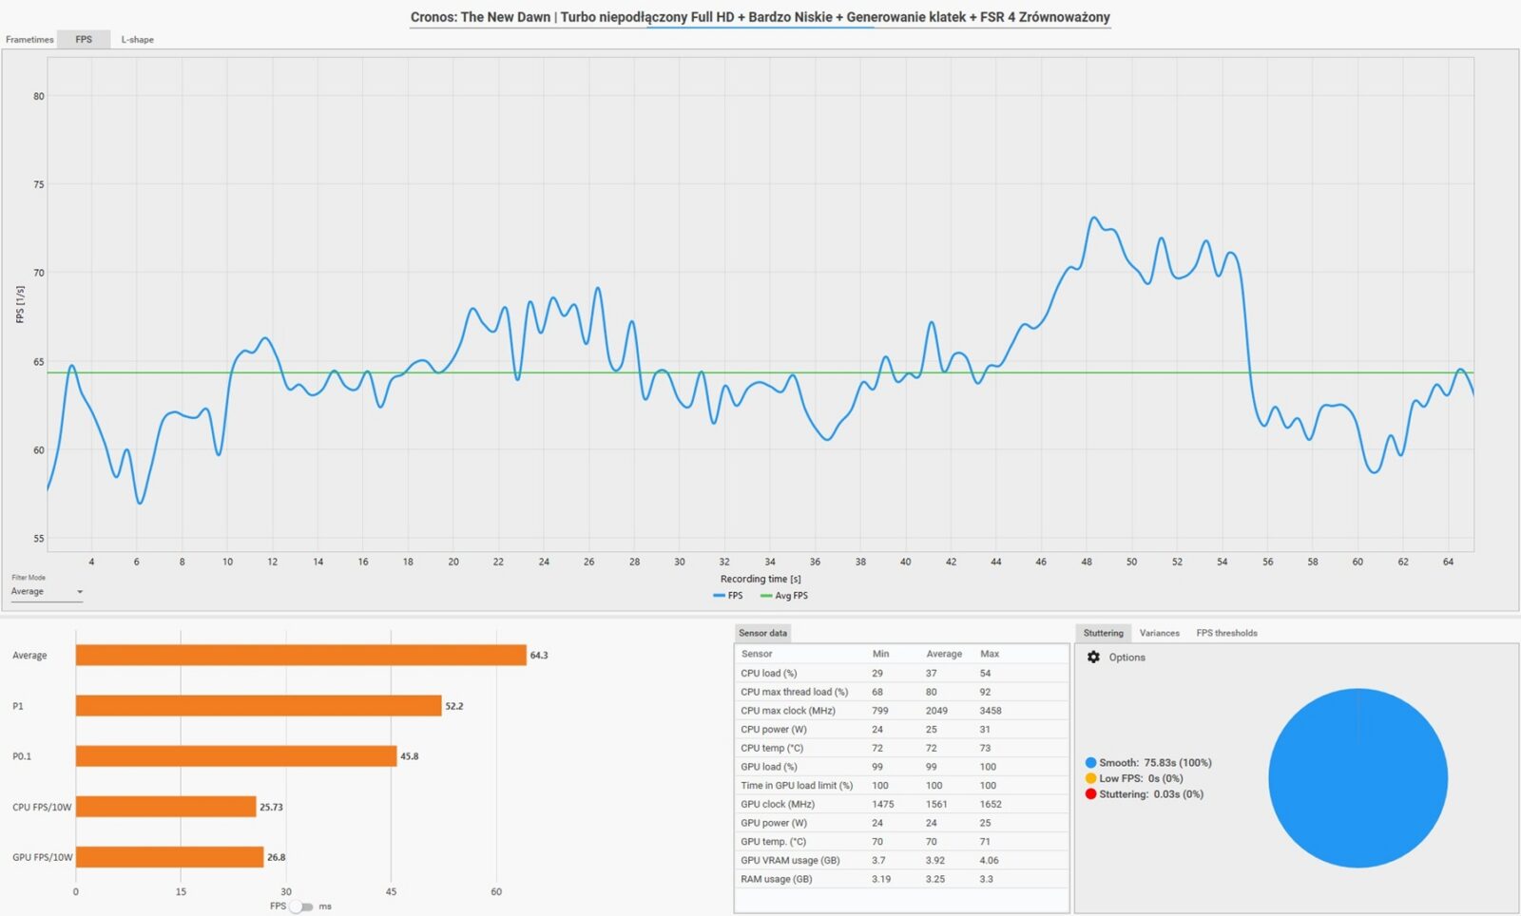
Task: Click the orange P0.1 bar
Action: click(x=236, y=756)
